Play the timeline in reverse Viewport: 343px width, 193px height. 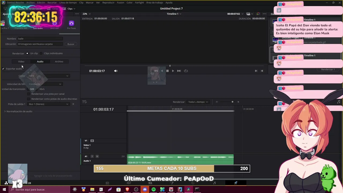[x=162, y=71]
